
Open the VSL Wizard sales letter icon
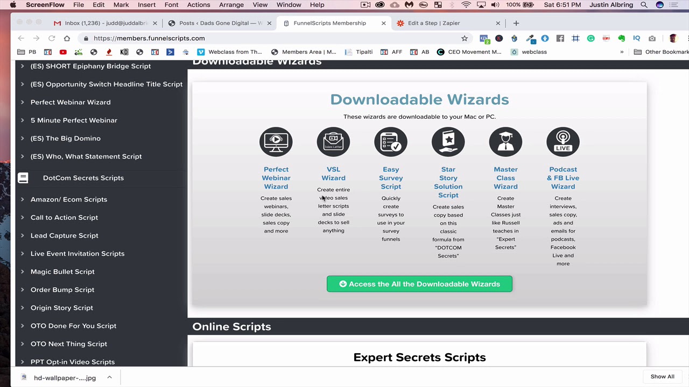click(x=333, y=141)
